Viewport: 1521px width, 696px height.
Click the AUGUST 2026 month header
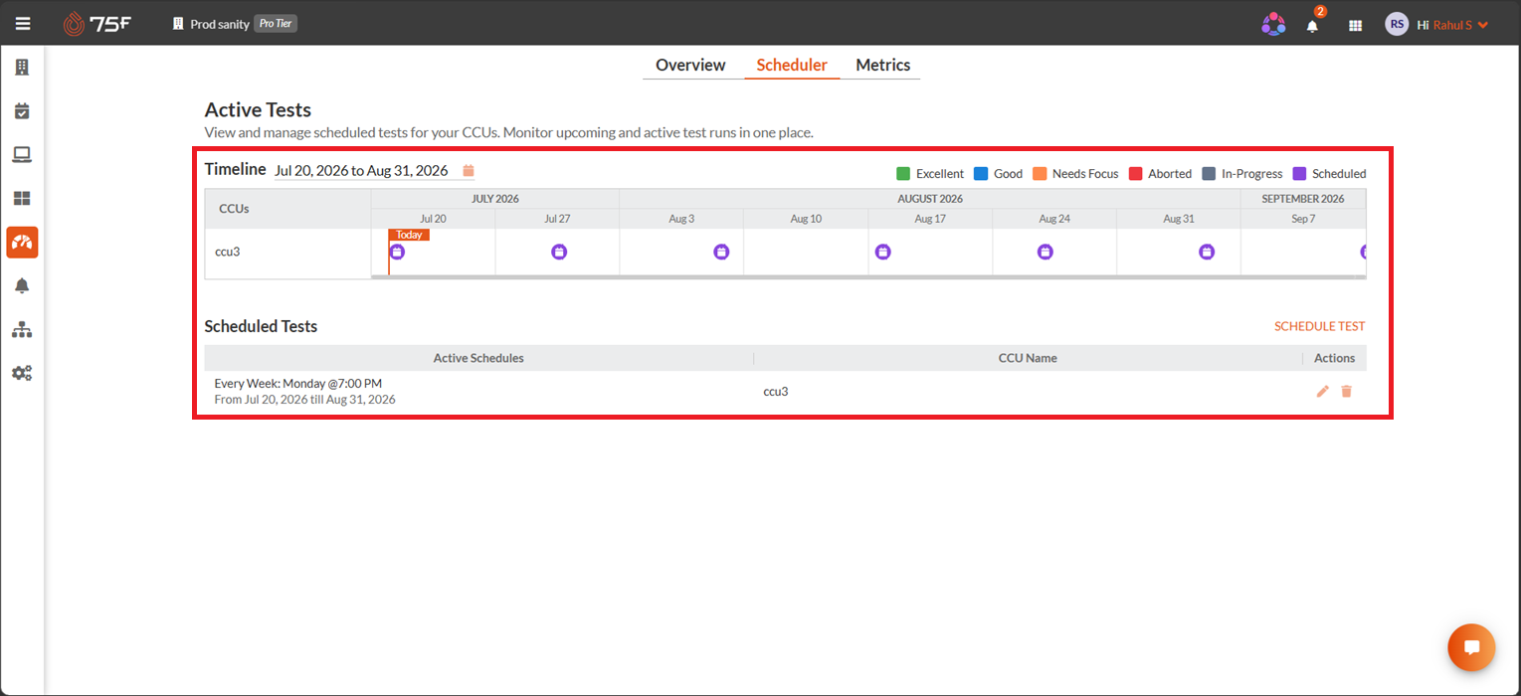pyautogui.click(x=930, y=199)
